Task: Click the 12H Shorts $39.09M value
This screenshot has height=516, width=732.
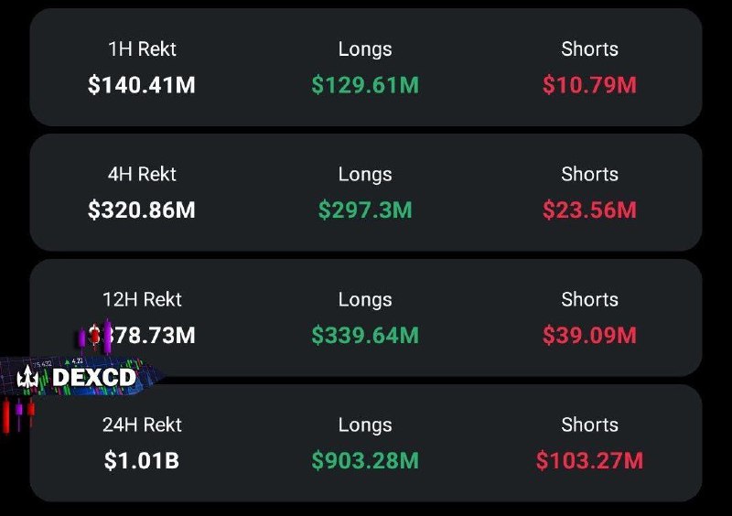Action: (589, 335)
